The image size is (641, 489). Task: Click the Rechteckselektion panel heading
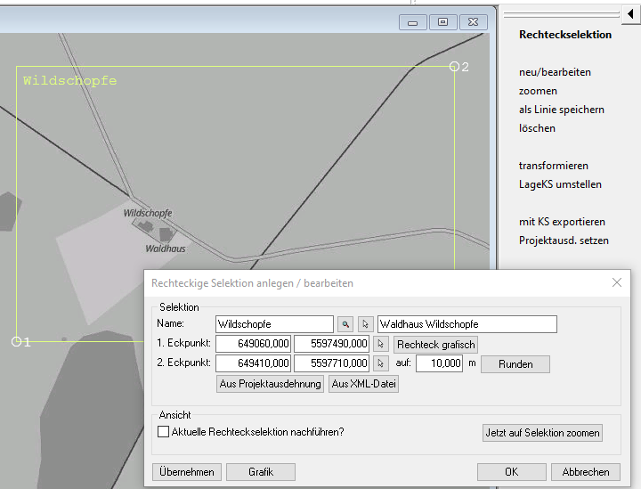565,35
